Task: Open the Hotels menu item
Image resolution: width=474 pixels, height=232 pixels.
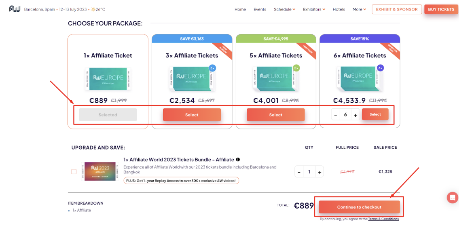Action: click(x=339, y=9)
